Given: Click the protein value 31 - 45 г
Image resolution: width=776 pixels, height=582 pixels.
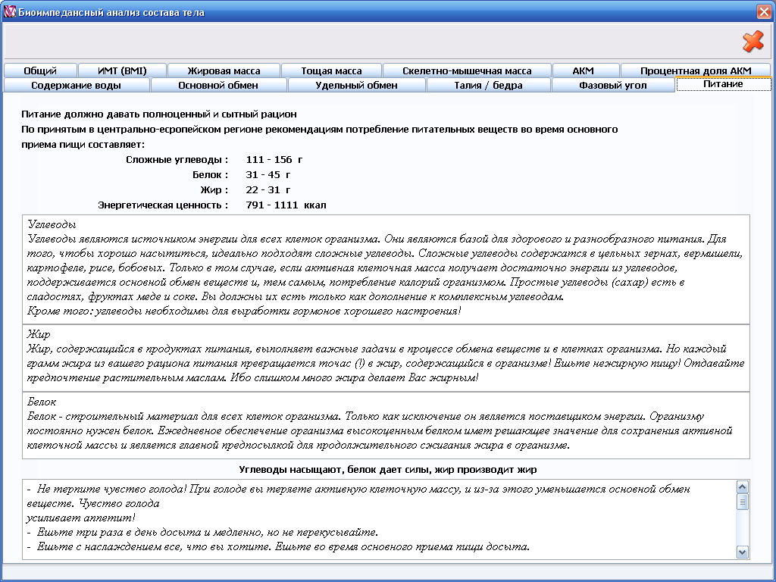Looking at the screenshot, I should 268,175.
